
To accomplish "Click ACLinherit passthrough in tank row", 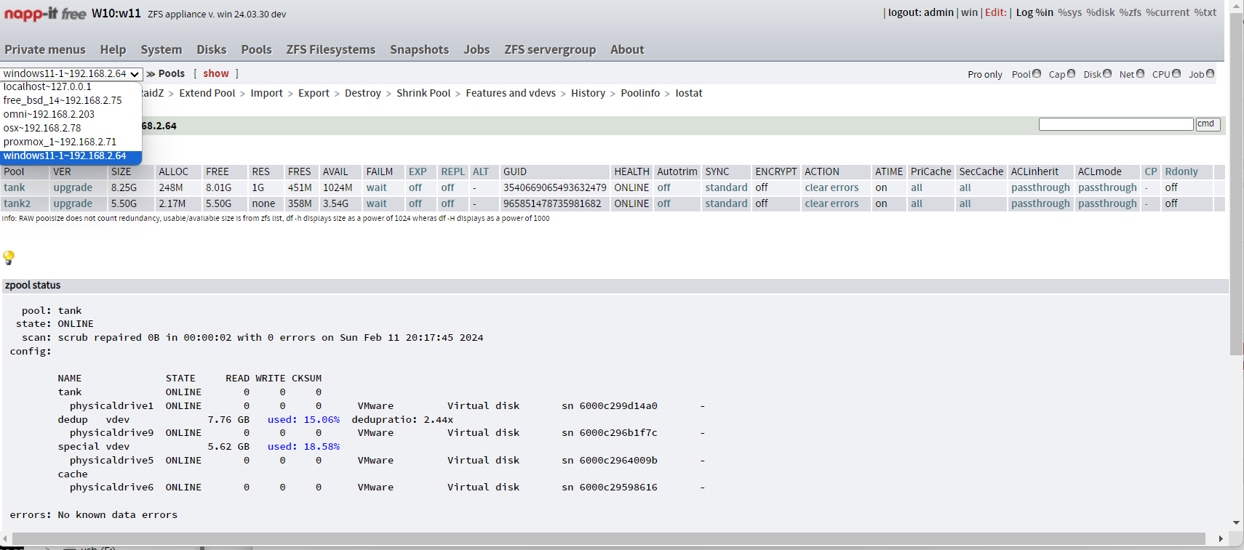I will click(1040, 187).
